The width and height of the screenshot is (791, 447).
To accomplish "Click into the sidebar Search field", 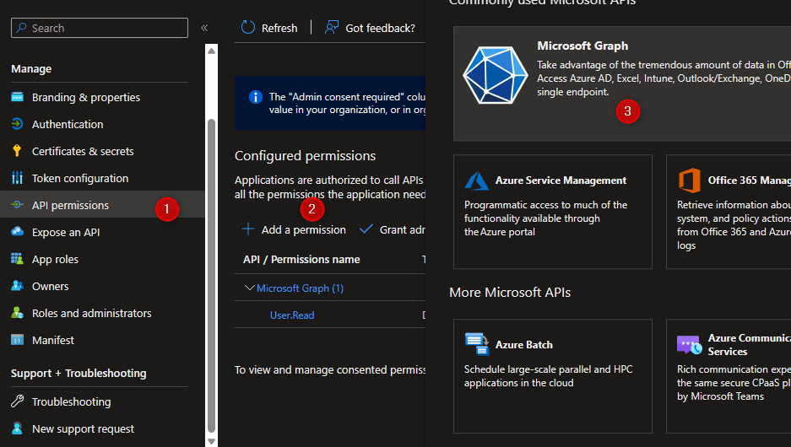I will click(x=100, y=28).
